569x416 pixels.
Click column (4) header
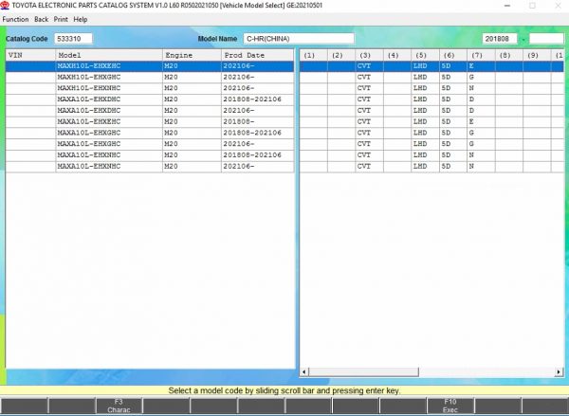[397, 55]
